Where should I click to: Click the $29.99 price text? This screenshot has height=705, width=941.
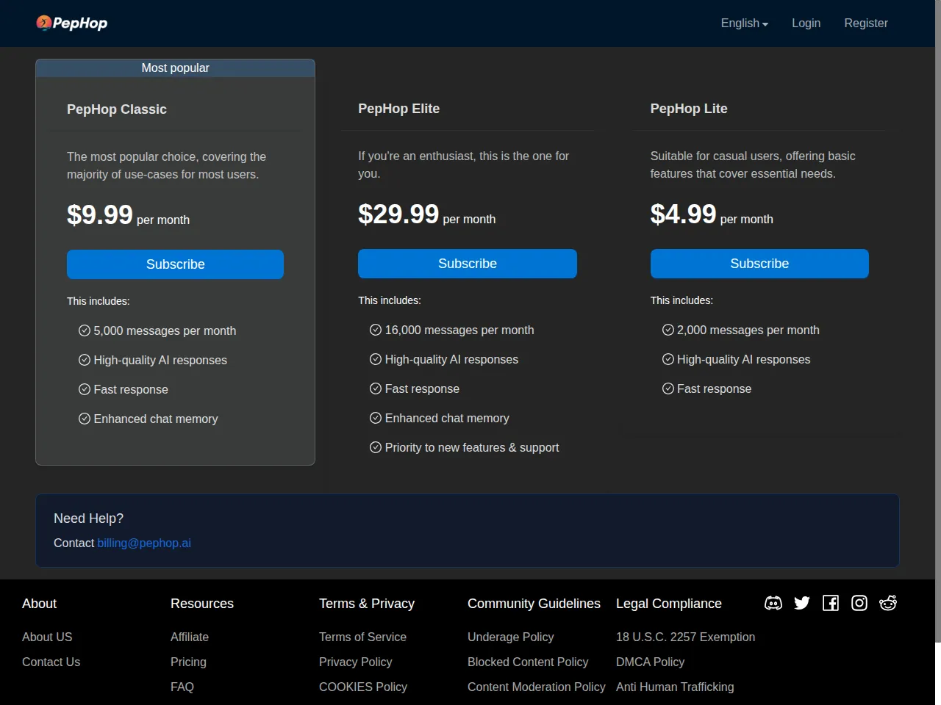pyautogui.click(x=398, y=214)
